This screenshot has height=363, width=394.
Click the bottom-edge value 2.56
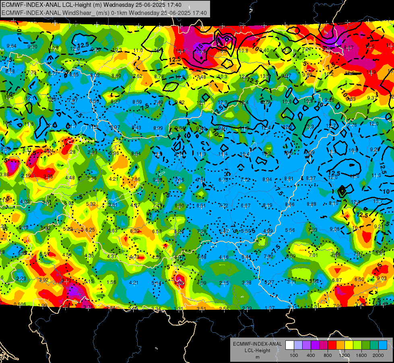[x=224, y=309]
